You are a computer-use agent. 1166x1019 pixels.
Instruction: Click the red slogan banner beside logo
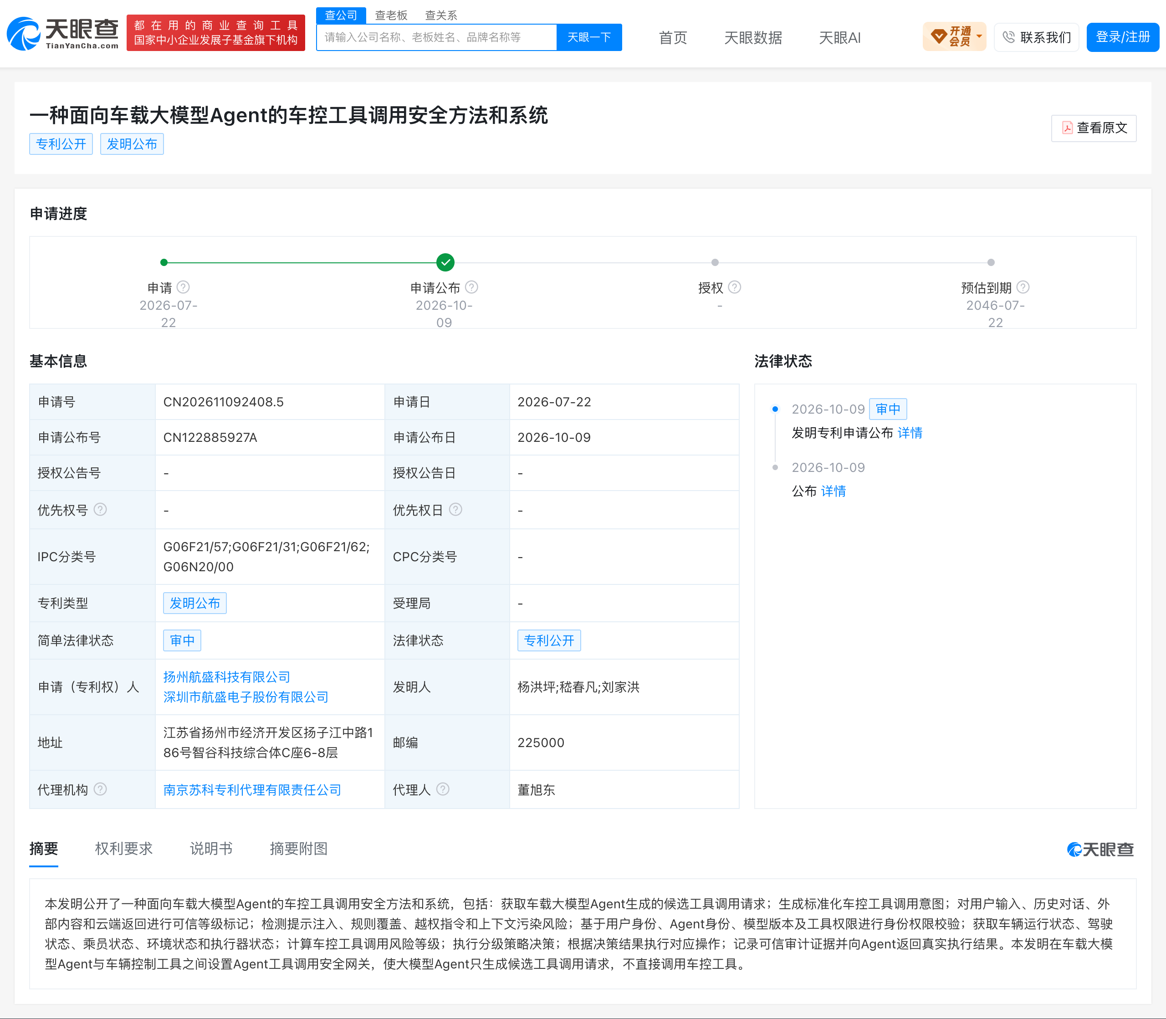pos(216,33)
